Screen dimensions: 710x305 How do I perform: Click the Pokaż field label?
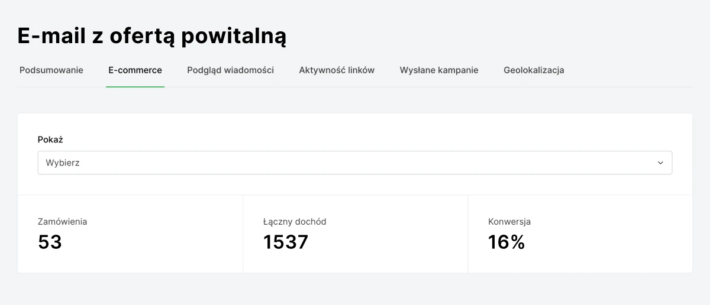50,140
